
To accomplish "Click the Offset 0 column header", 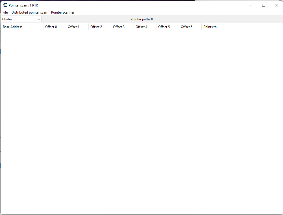I will (x=54, y=27).
